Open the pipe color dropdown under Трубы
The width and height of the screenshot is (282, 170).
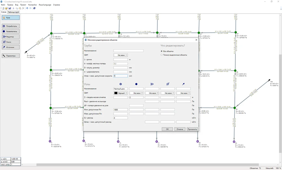[121, 55]
